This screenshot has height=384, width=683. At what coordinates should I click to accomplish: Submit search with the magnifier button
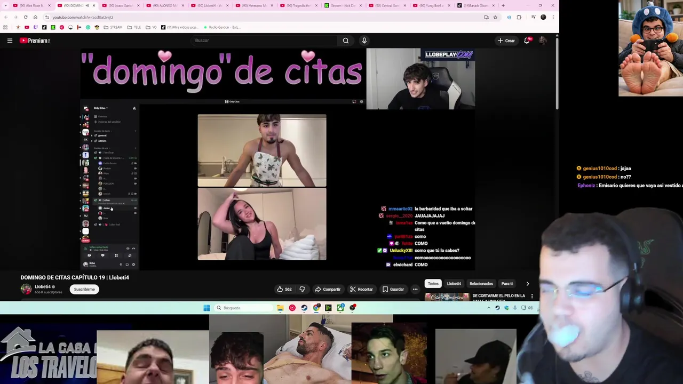coord(346,41)
